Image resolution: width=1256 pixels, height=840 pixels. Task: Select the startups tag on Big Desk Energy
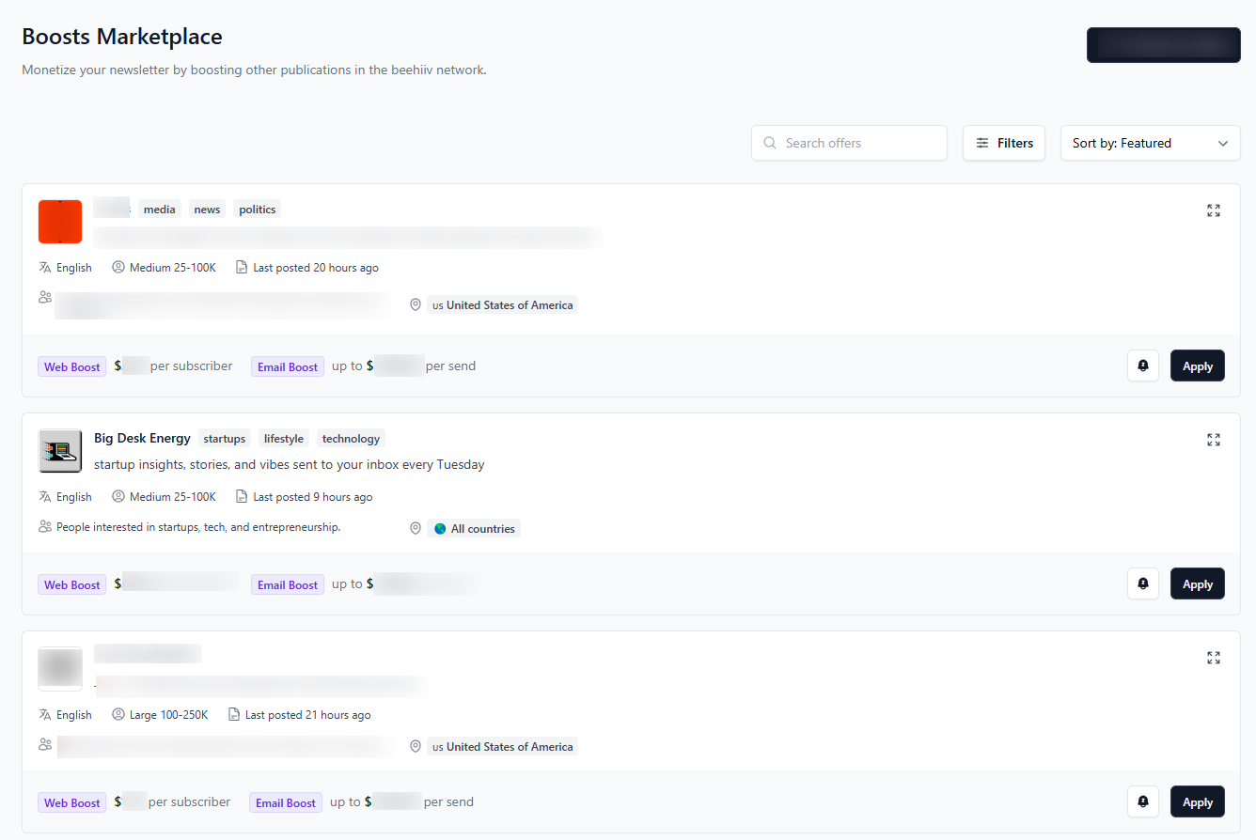225,439
